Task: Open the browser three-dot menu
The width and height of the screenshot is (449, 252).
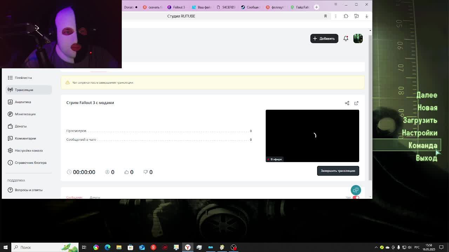Action: point(336,16)
